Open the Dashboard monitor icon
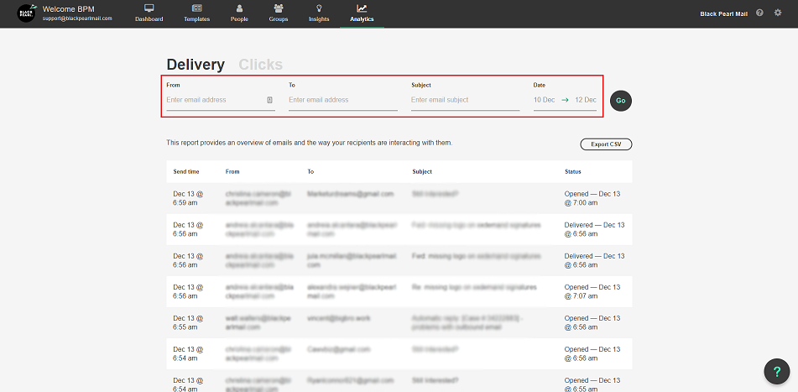The width and height of the screenshot is (798, 392). 149,8
